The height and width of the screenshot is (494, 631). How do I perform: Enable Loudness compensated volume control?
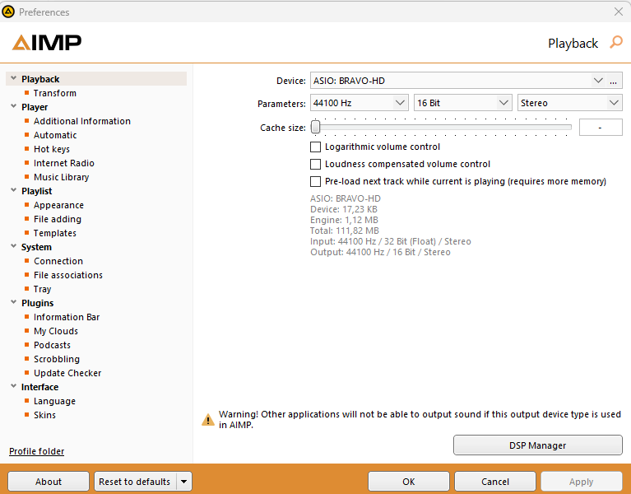[316, 165]
